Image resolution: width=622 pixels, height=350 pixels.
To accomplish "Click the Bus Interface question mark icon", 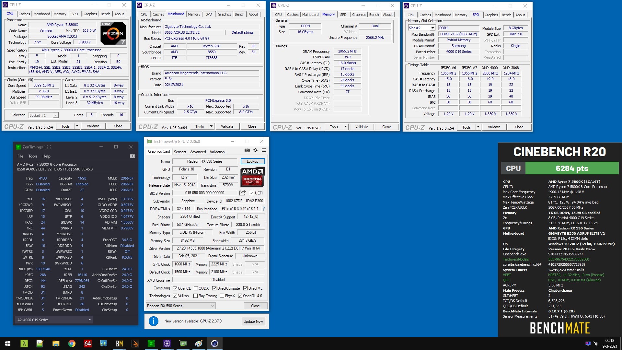I will click(x=264, y=209).
